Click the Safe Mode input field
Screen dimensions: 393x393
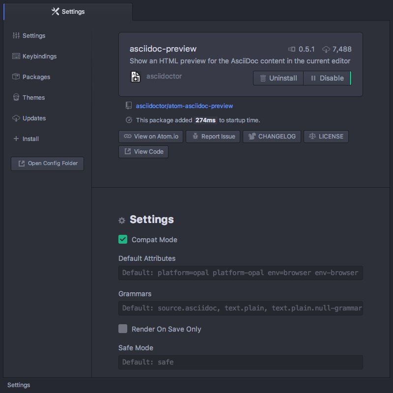pos(241,362)
